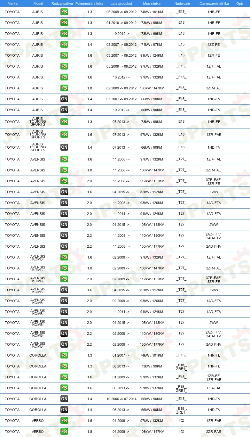Image resolution: width=250 pixels, height=437 pixels.
Task: Click the diesel ON icon in the Corolla 06.2013 1ND-TV row
Action: pos(64,410)
